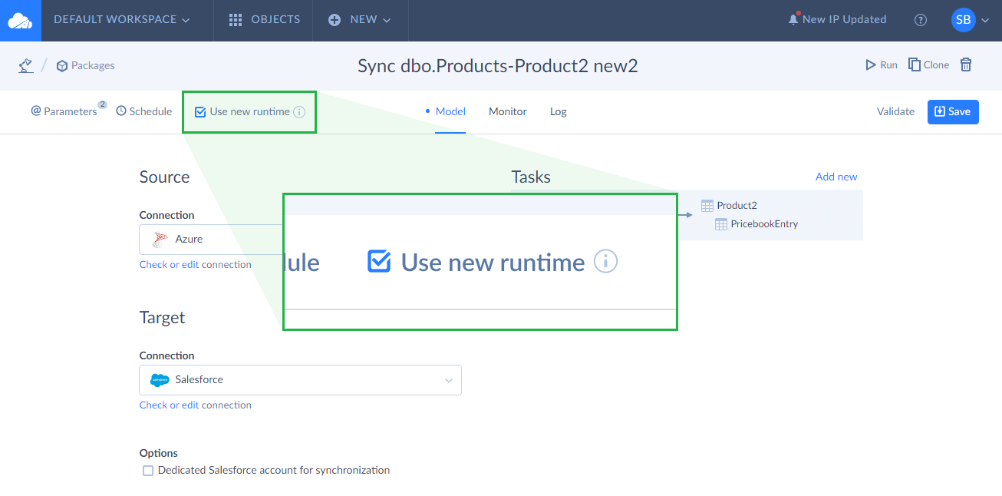
Task: Open the Parameters panel
Action: 64,111
